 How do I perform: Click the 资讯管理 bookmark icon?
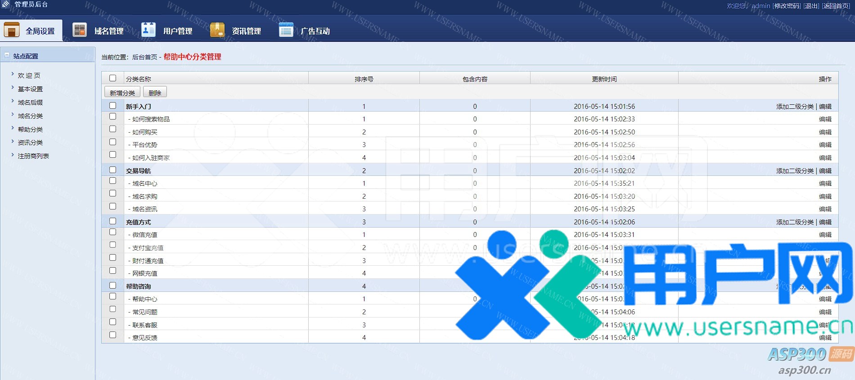coord(217,30)
